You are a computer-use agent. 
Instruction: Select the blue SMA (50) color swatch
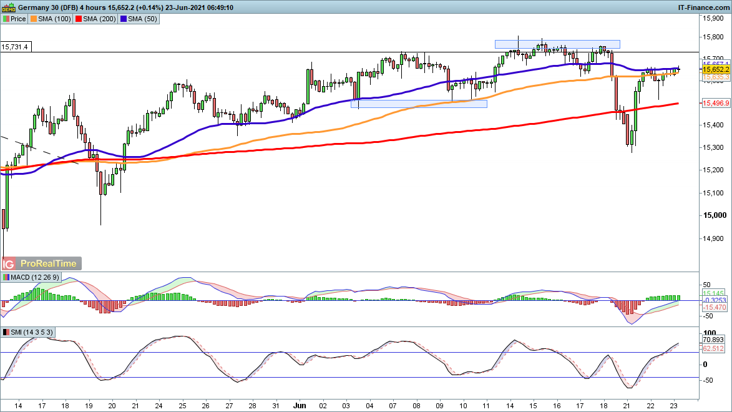(x=124, y=19)
